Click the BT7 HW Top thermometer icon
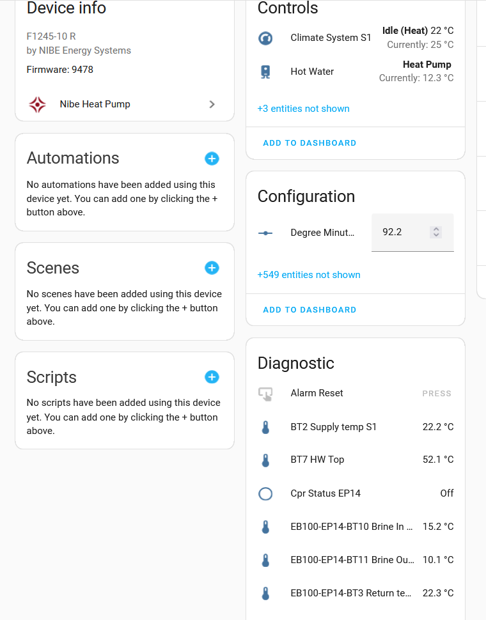This screenshot has width=486, height=620. [265, 460]
